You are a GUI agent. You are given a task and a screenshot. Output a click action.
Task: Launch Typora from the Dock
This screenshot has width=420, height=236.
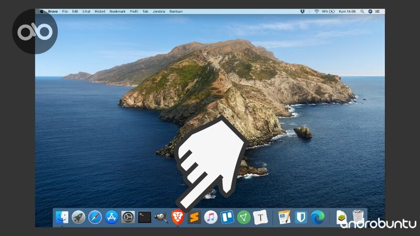(x=260, y=217)
